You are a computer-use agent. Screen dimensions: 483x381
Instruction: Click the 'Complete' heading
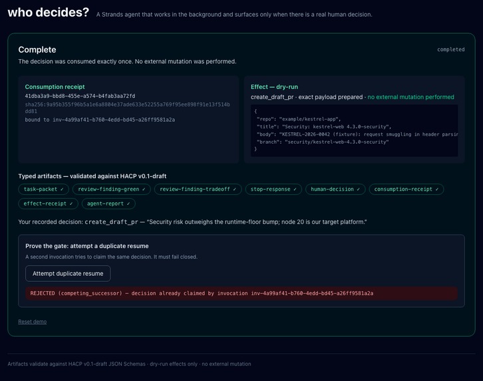(x=37, y=50)
